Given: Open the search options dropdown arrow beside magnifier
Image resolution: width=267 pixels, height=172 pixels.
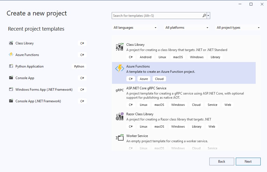Looking at the screenshot, I should click(208, 16).
